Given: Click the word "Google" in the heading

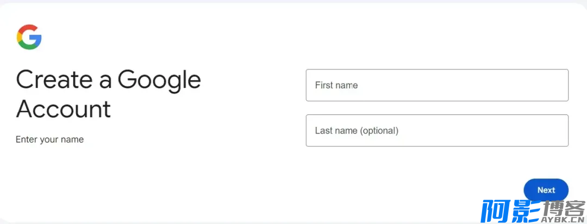Looking at the screenshot, I should (159, 81).
